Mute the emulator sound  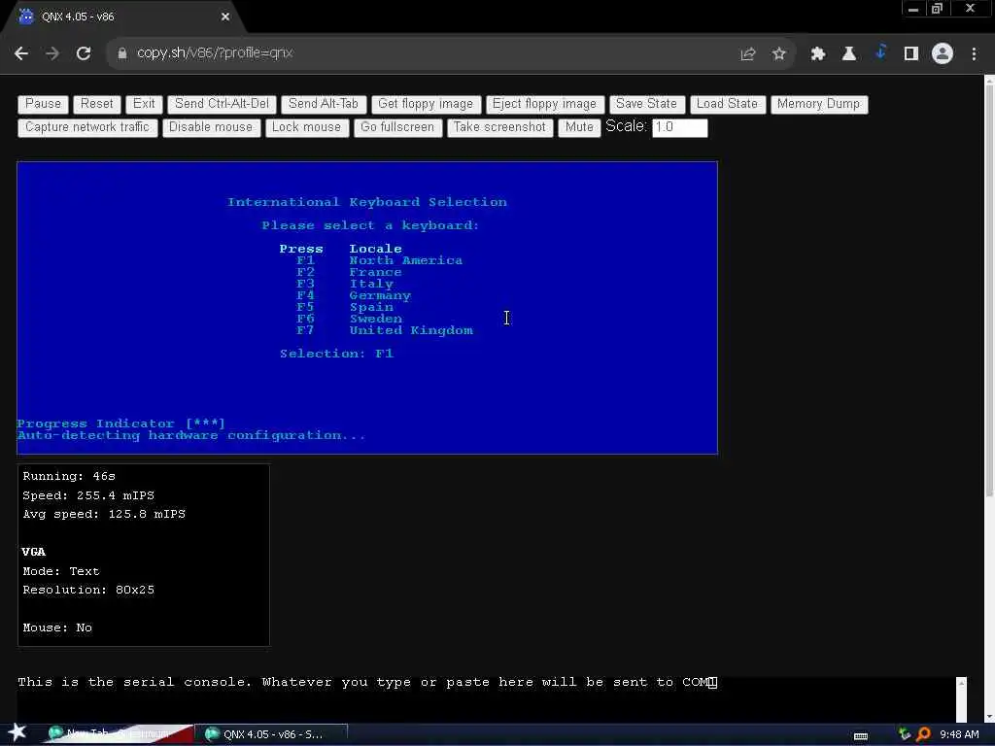pos(579,127)
